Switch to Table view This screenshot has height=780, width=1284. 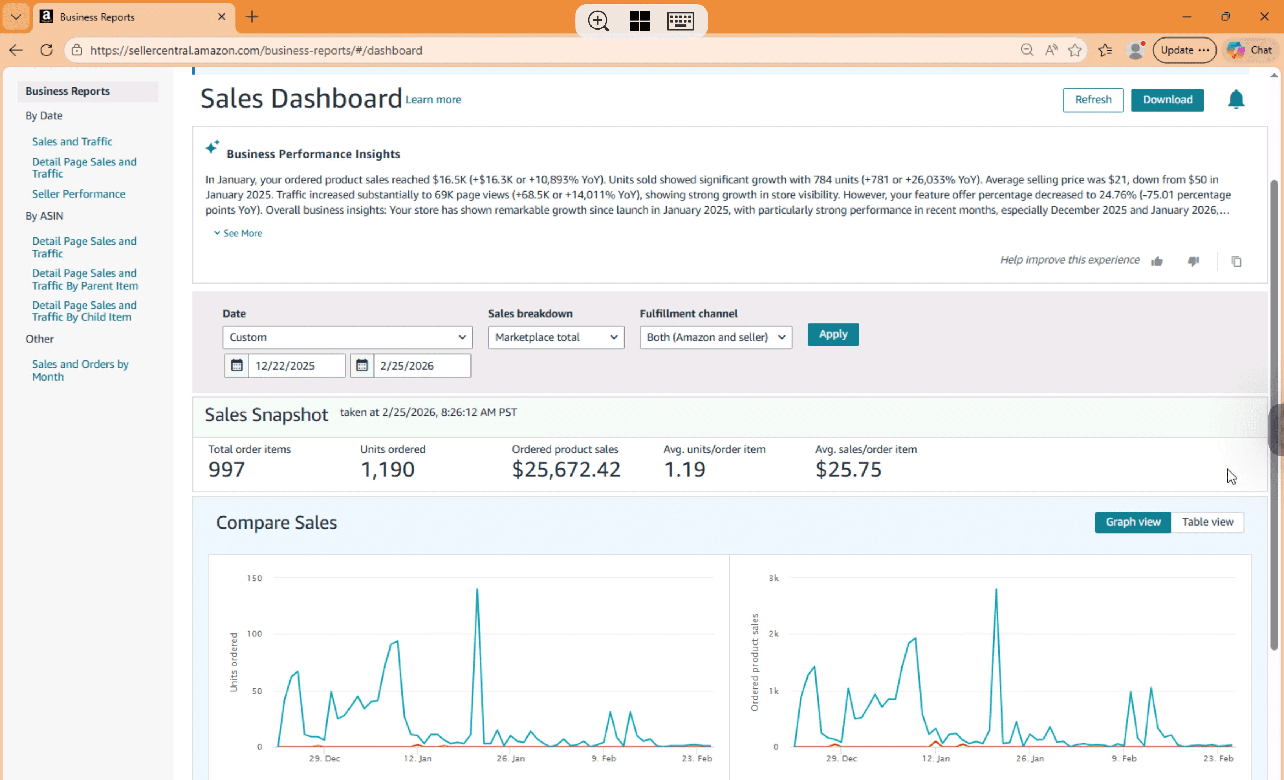point(1207,522)
